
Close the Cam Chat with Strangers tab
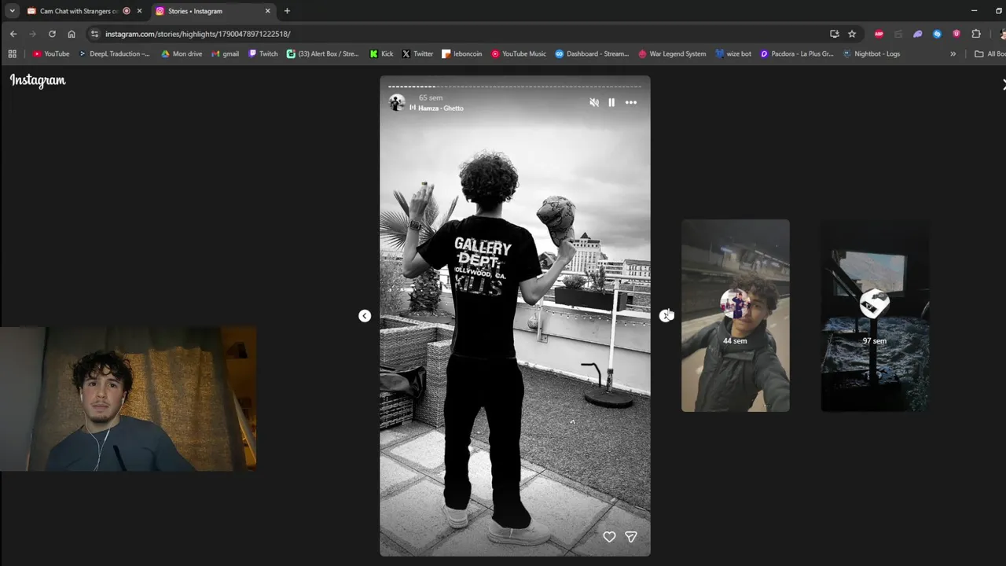point(139,11)
